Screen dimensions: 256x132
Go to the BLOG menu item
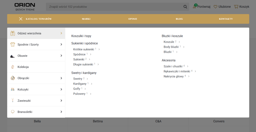[179, 19]
